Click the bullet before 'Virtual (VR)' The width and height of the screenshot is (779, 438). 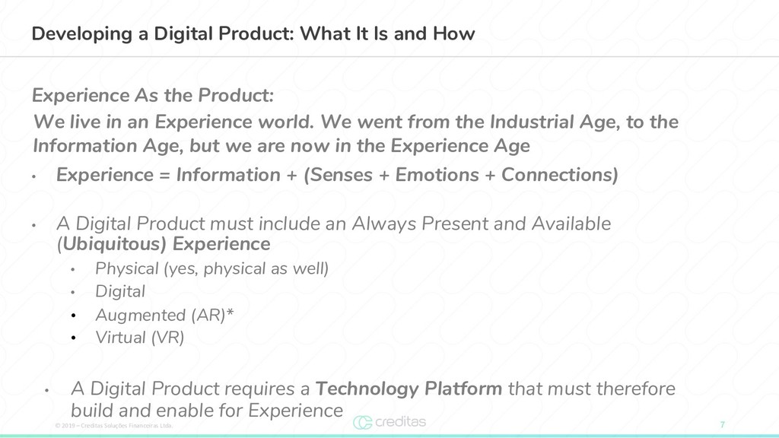click(73, 338)
